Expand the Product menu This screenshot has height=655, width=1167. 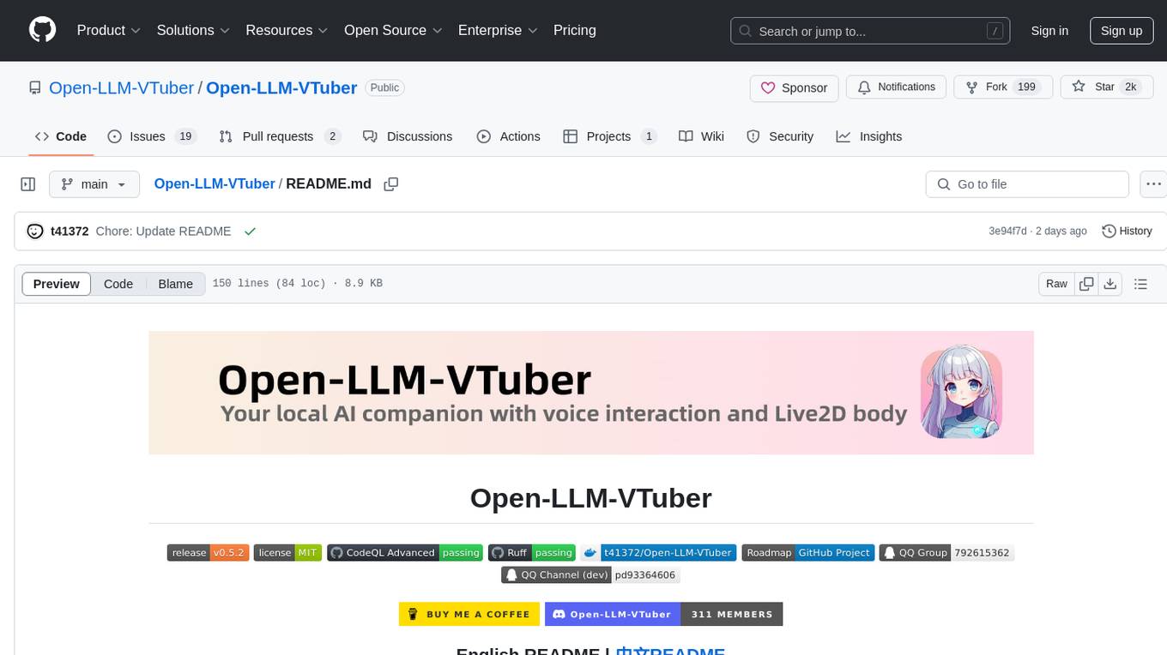point(109,30)
